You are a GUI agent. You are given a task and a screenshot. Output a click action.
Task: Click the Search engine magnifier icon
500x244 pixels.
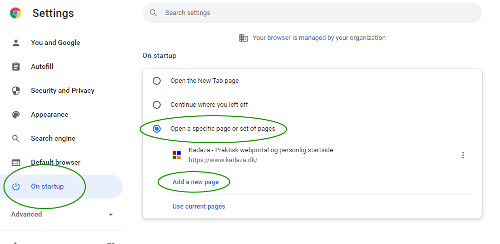16,139
